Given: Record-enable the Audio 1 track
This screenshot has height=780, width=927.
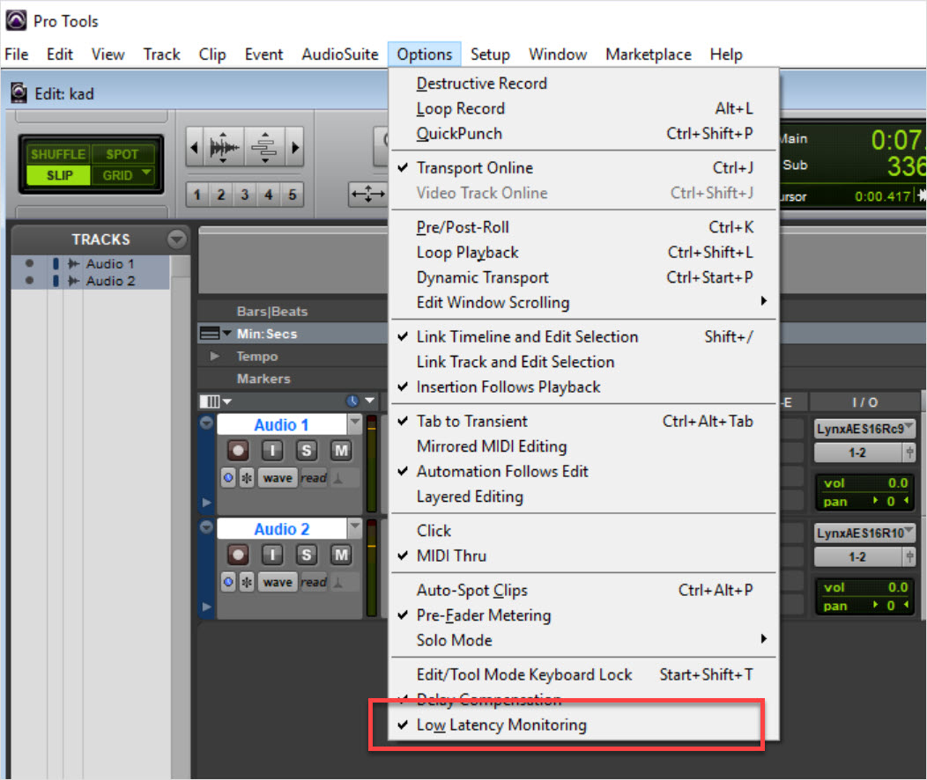Looking at the screenshot, I should click(238, 451).
